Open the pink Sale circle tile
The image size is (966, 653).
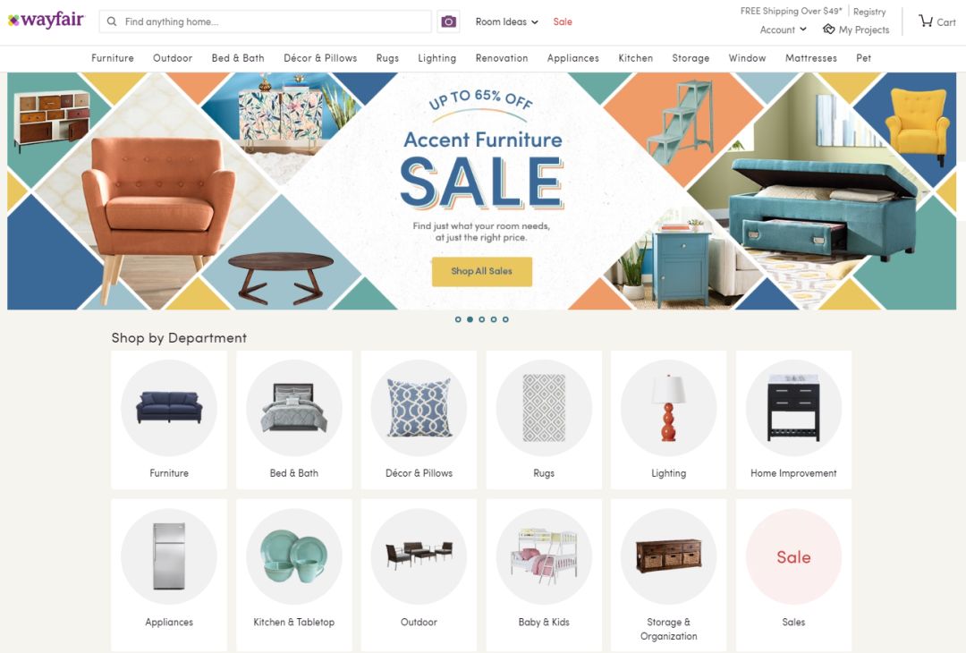[793, 557]
